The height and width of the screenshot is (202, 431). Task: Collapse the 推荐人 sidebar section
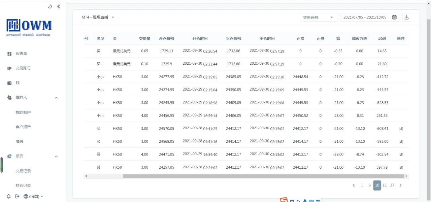click(56, 98)
